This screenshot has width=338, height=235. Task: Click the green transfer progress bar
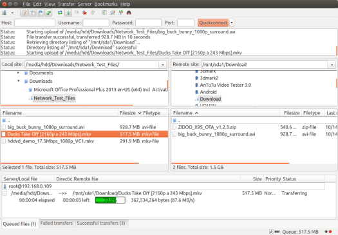110,200
